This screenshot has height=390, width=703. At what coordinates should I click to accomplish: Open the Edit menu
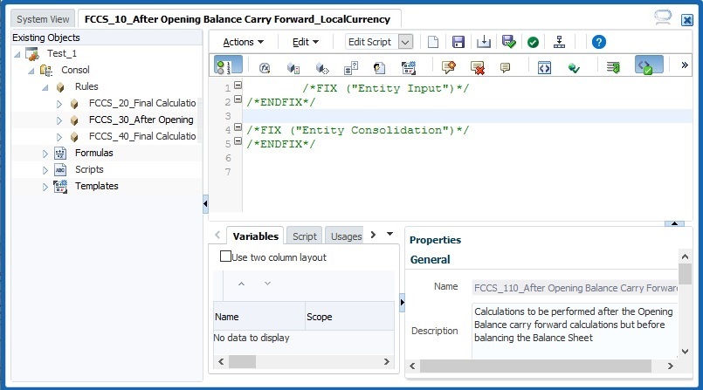coord(306,42)
